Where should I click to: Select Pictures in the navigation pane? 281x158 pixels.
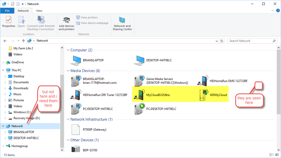(16, 100)
